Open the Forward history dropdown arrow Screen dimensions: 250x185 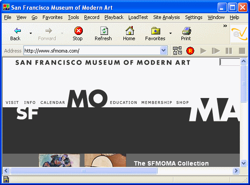[x=62, y=33]
